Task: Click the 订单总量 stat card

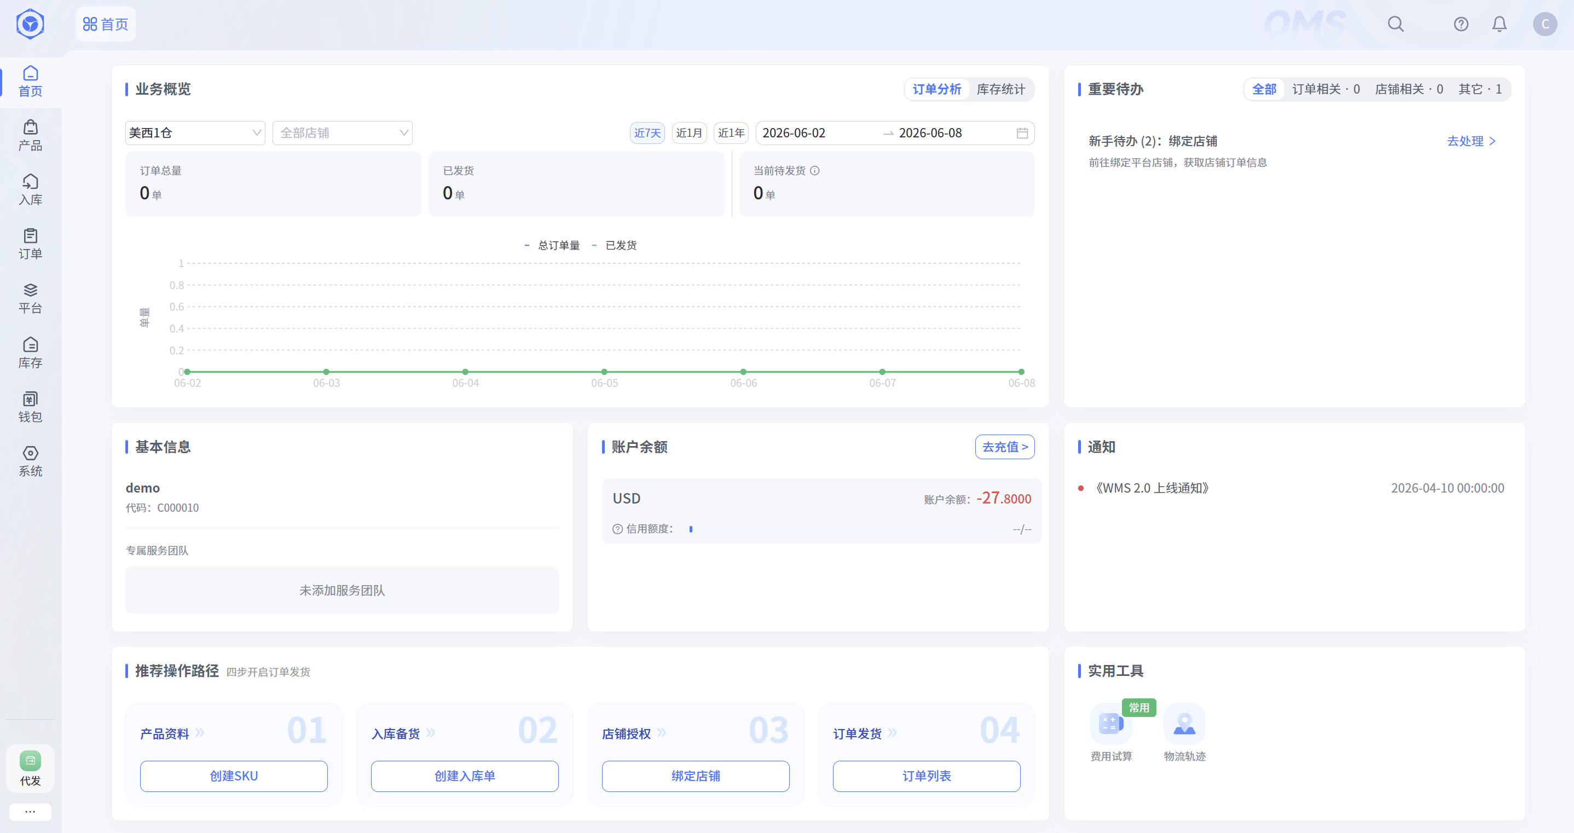Action: click(x=273, y=184)
